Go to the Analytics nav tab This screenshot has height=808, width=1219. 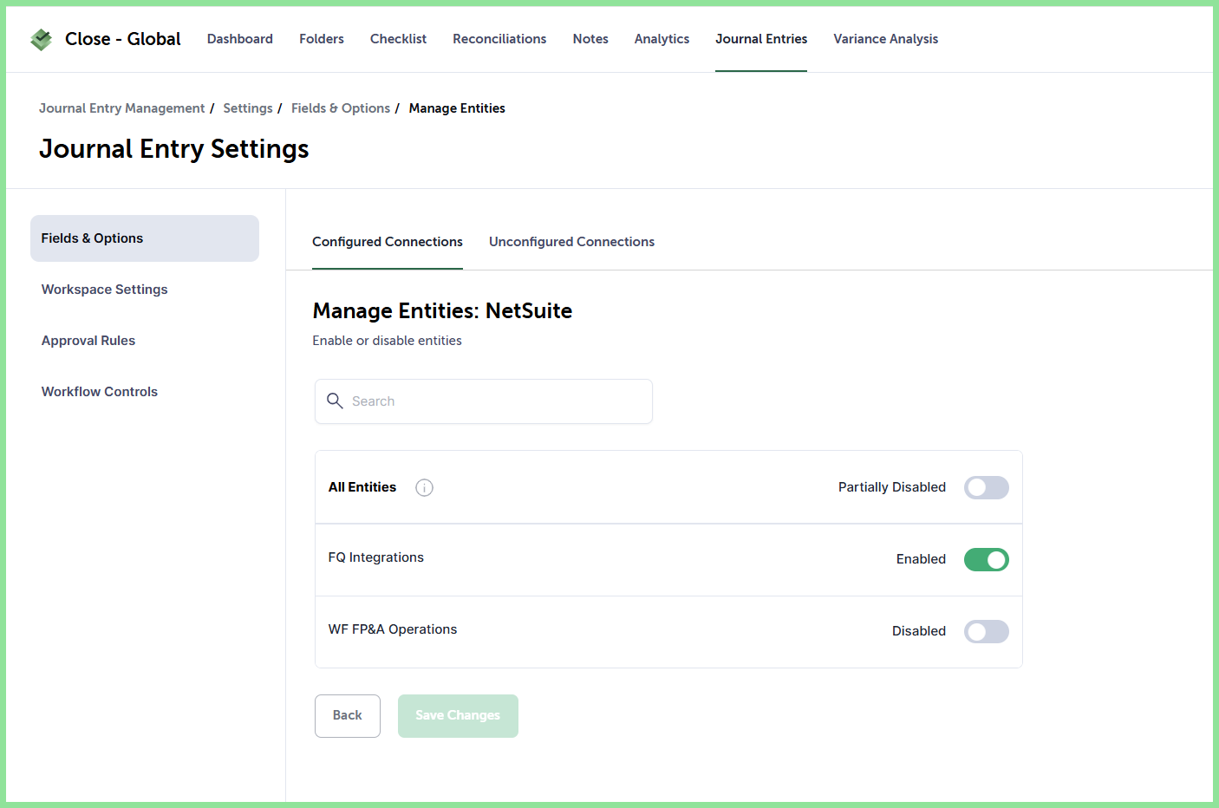[x=662, y=39]
